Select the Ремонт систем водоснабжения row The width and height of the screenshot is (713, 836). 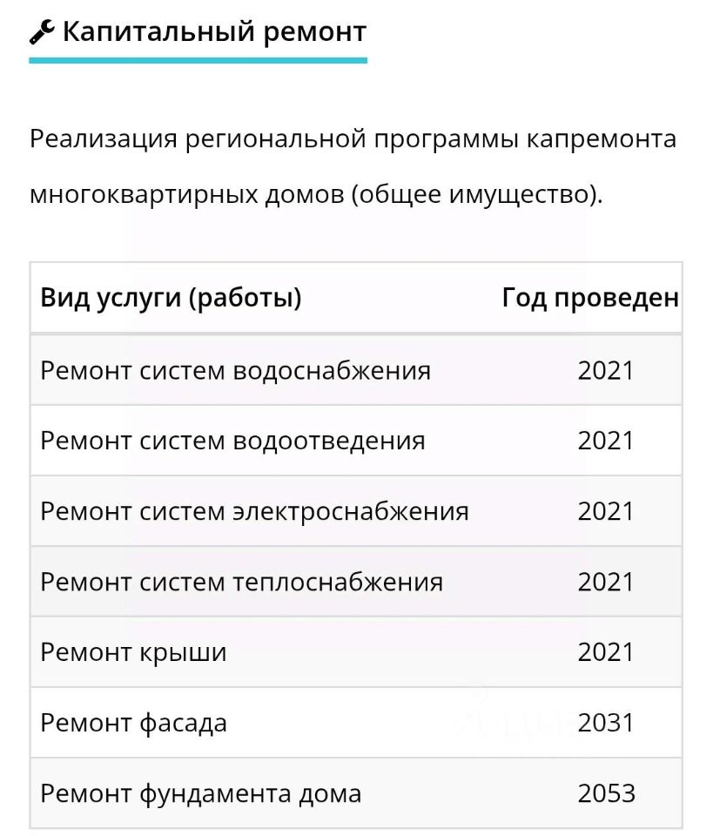(235, 371)
